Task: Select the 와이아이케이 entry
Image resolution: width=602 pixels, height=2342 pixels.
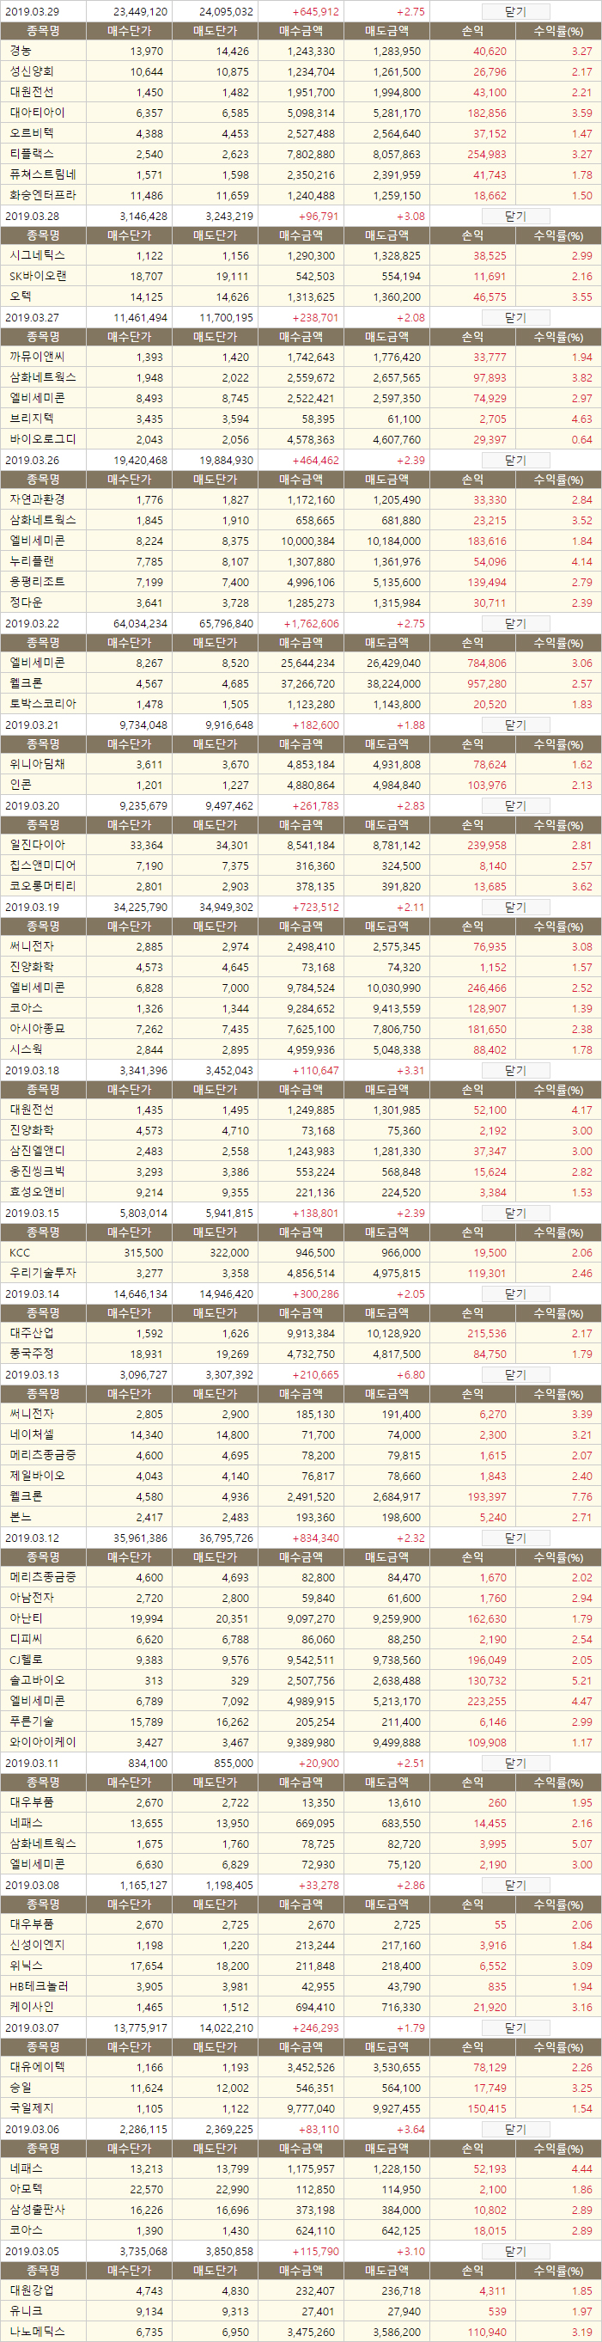Action: click(x=301, y=1742)
